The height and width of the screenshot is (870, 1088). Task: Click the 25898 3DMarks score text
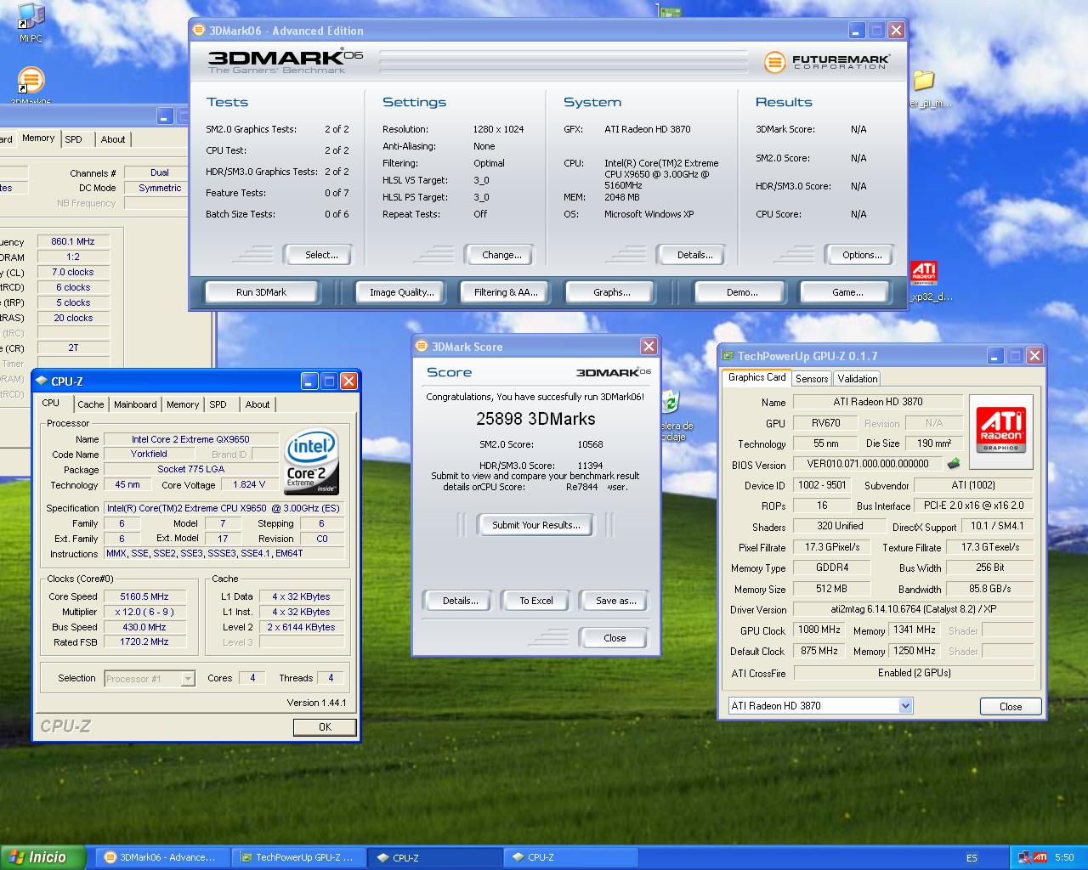[x=535, y=419]
